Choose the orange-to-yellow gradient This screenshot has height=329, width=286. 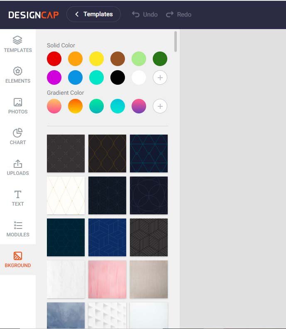pyautogui.click(x=75, y=106)
